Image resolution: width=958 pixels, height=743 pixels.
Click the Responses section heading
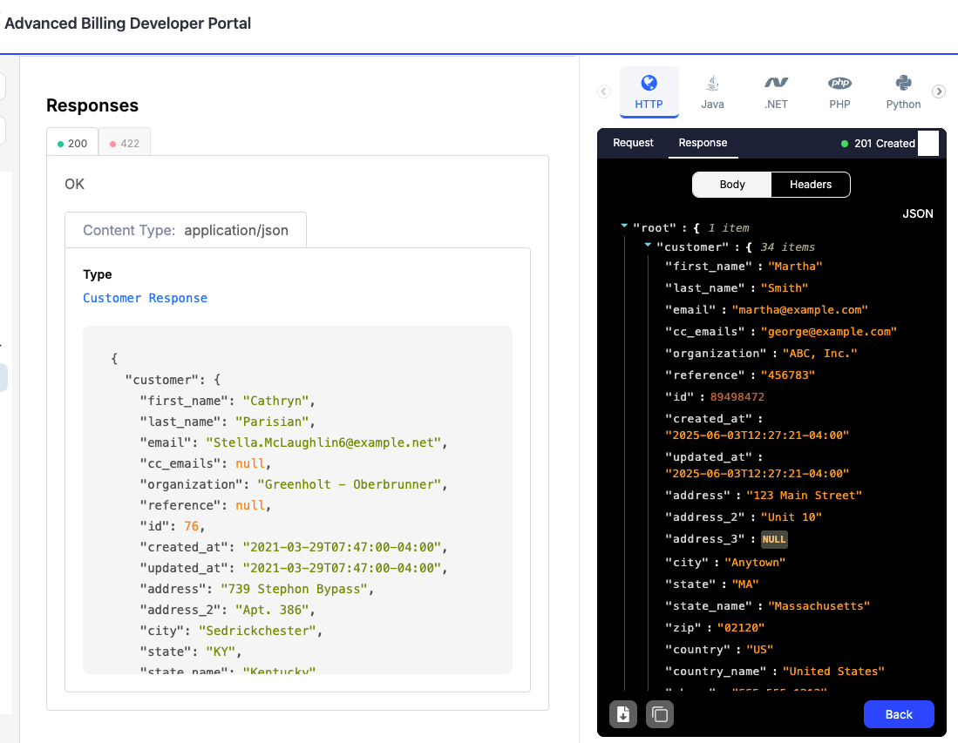tap(92, 105)
